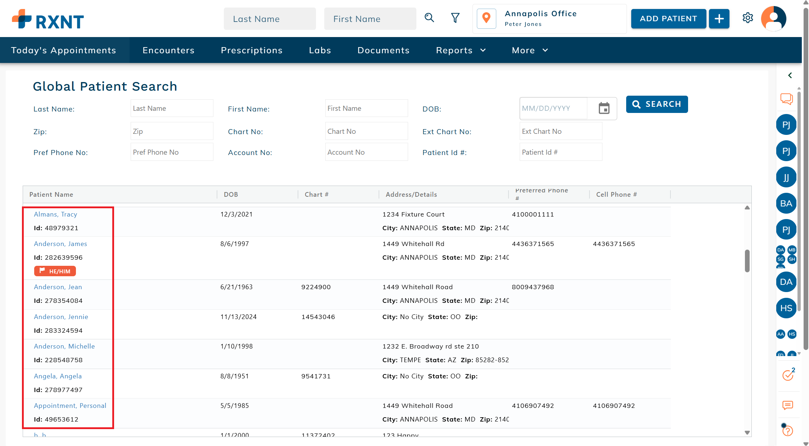Open the user profile avatar
The width and height of the screenshot is (809, 446).
[774, 18]
